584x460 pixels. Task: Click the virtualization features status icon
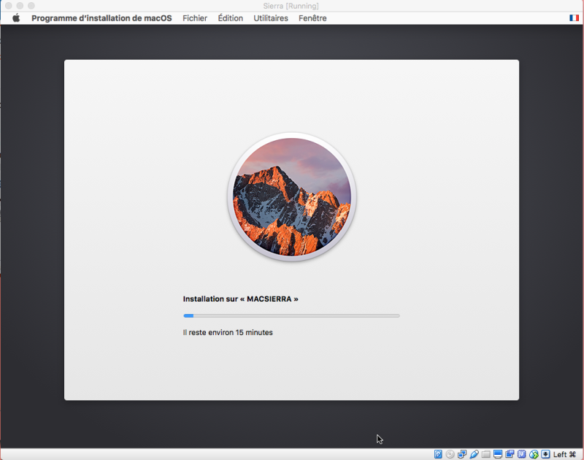coord(522,454)
